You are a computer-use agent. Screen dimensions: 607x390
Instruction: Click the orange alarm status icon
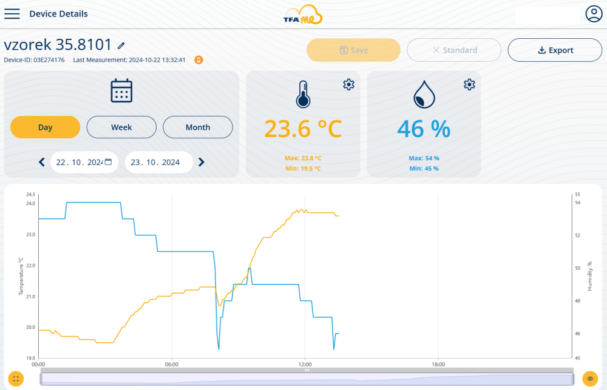click(x=198, y=60)
